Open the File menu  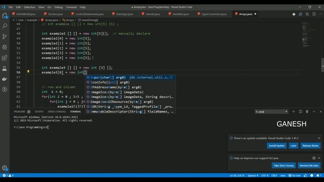click(x=11, y=7)
